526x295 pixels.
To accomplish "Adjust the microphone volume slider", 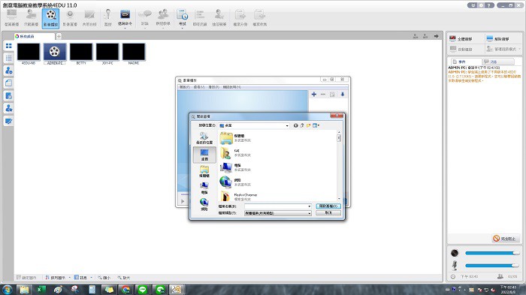I will click(492, 266).
